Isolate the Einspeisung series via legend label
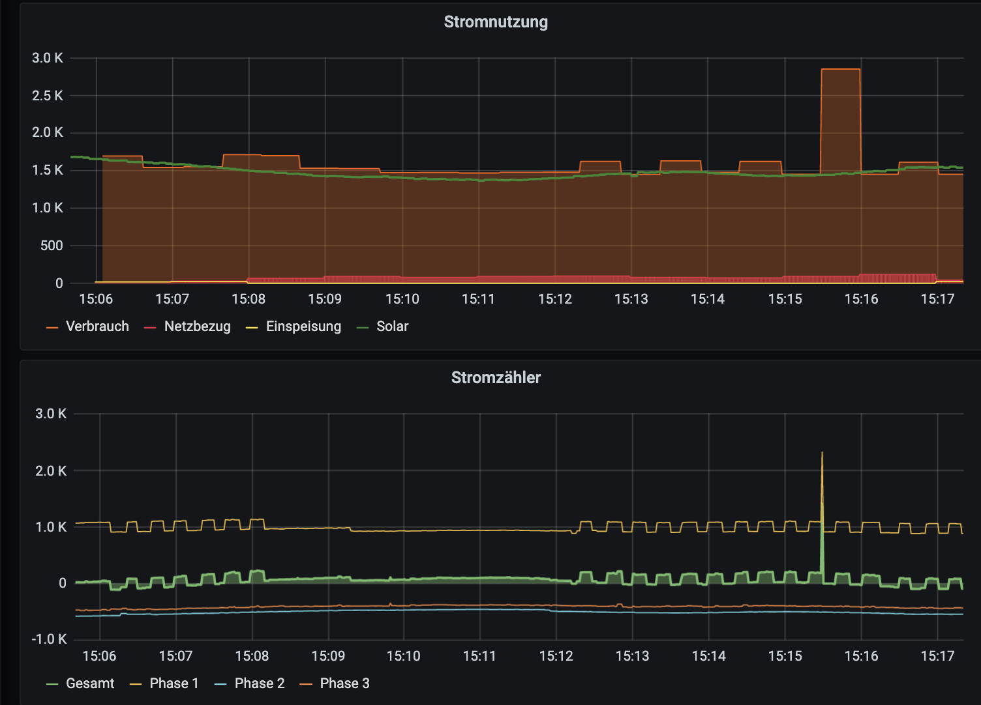The height and width of the screenshot is (705, 981). click(x=303, y=326)
